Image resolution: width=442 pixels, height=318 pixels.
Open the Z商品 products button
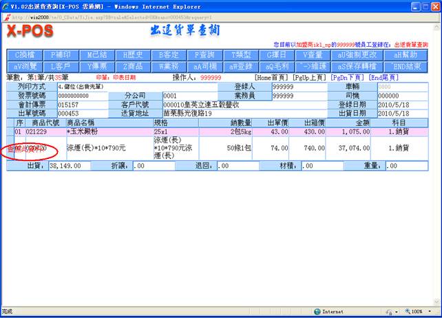click(133, 66)
